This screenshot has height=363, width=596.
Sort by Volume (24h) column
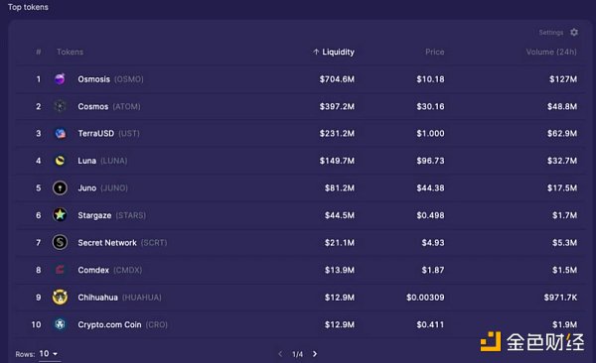tap(551, 52)
